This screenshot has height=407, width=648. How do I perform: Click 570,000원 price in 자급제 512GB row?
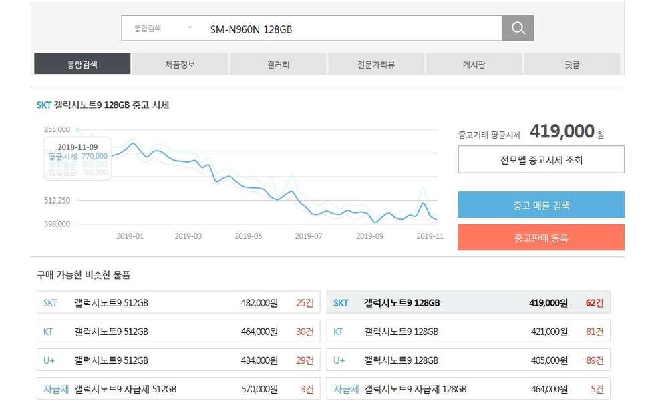[x=259, y=389]
